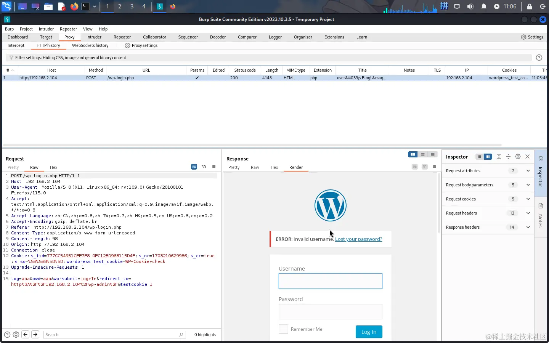The width and height of the screenshot is (549, 343).
Task: Lock the screen using the padlock icon
Action: (530, 6)
